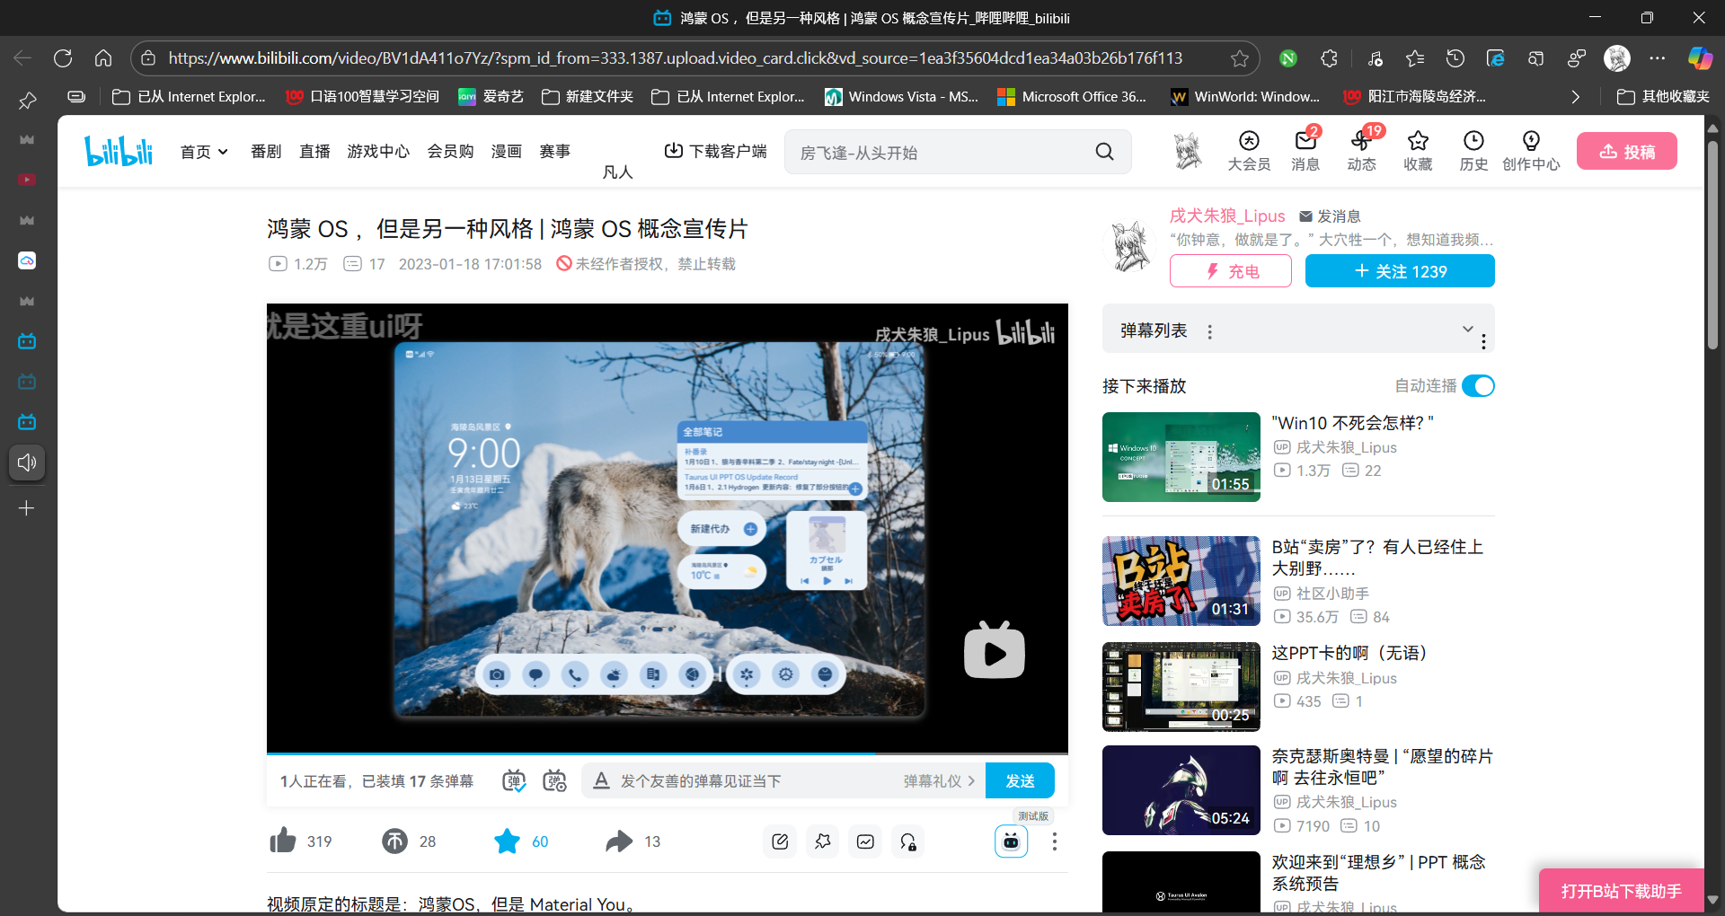Screen dimensions: 1725x916
Task: Click the blue favorite star under video
Action: coord(507,841)
